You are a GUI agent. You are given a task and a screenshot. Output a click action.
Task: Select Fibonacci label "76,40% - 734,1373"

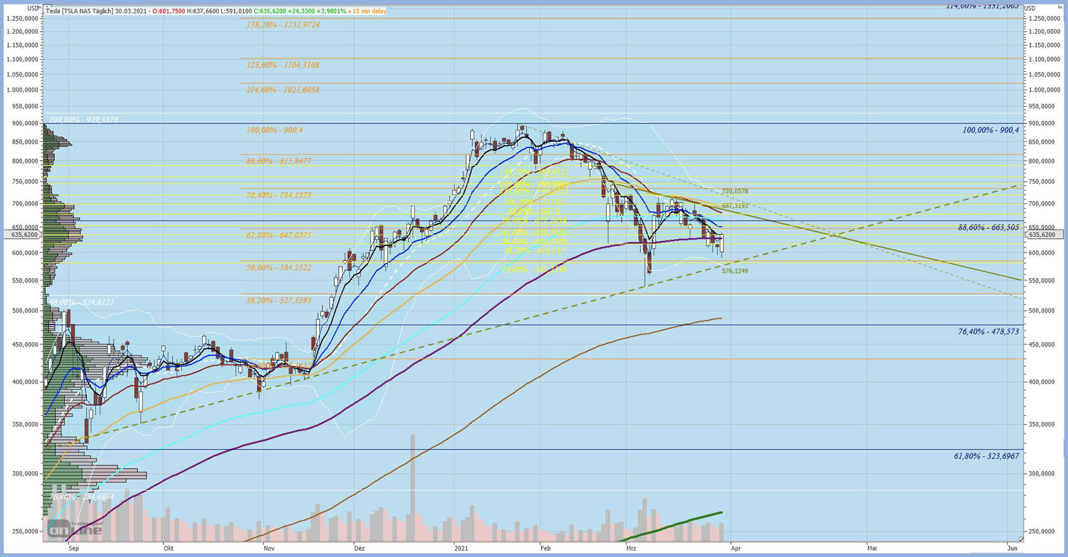point(279,195)
